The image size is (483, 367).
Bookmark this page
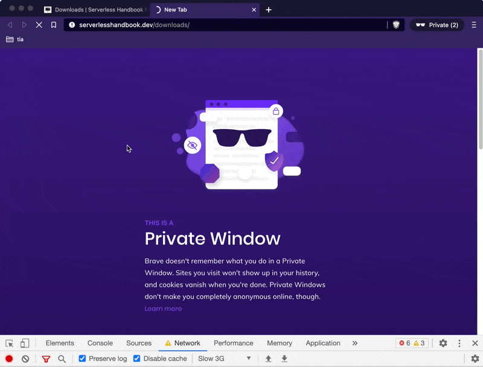pos(54,25)
